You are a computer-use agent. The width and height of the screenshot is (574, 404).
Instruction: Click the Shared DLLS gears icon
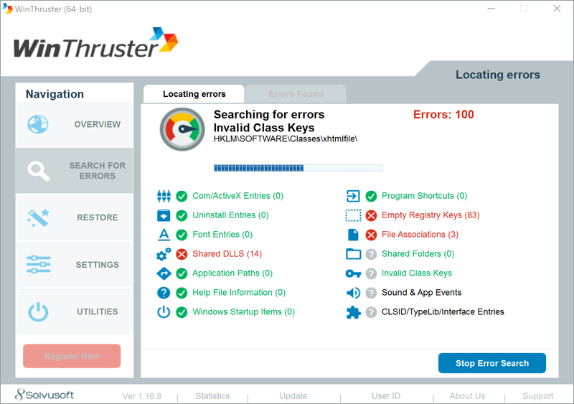(164, 254)
